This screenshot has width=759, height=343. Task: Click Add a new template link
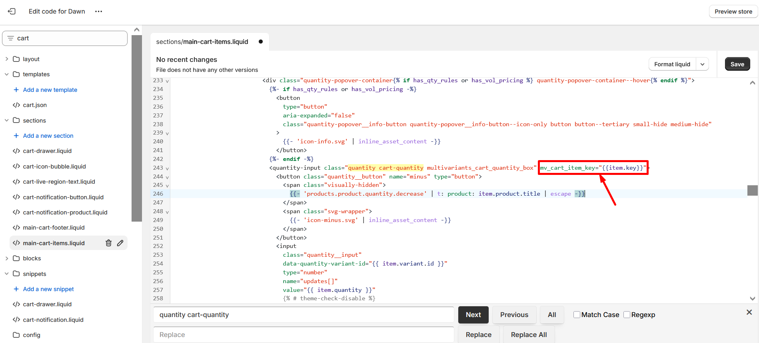click(x=50, y=90)
